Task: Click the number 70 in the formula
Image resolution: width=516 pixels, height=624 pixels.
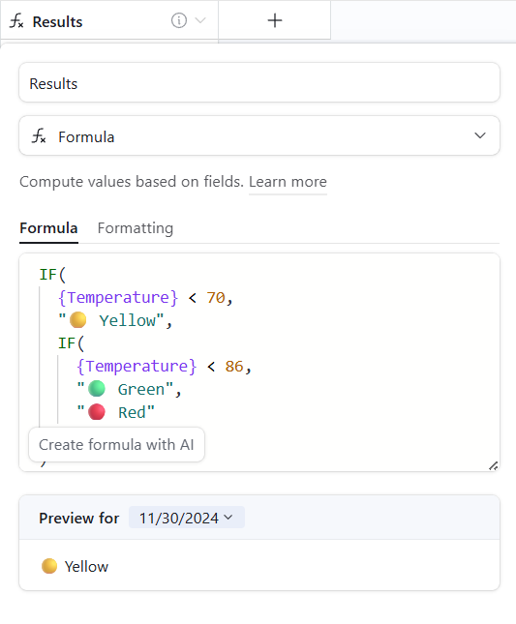Action: pos(216,298)
